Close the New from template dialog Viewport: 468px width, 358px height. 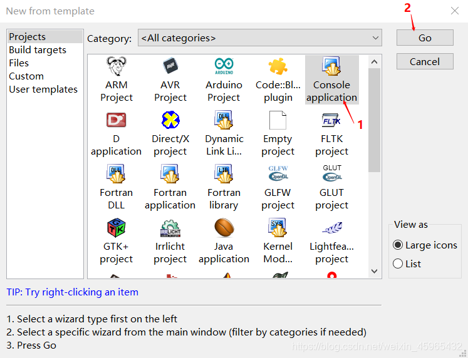pos(455,11)
